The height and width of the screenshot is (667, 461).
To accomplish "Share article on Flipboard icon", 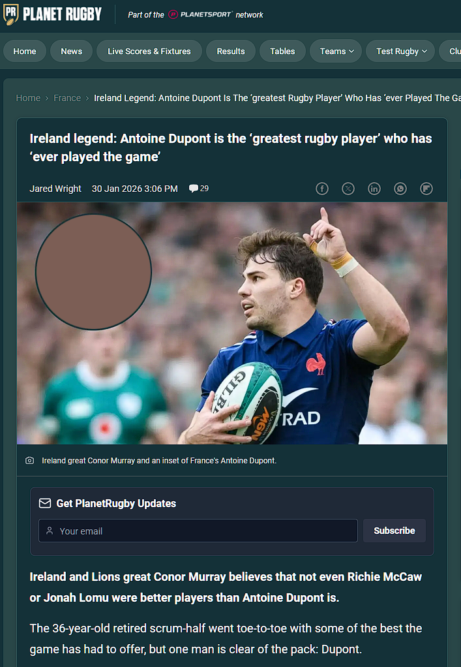I will coord(426,189).
